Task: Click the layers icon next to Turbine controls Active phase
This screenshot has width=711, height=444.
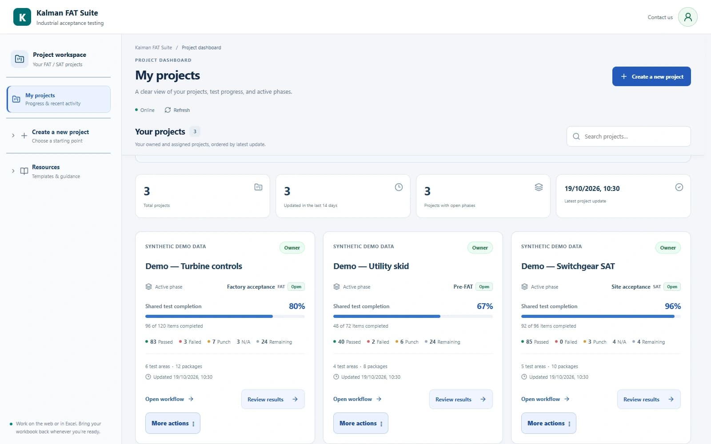Action: click(x=149, y=286)
